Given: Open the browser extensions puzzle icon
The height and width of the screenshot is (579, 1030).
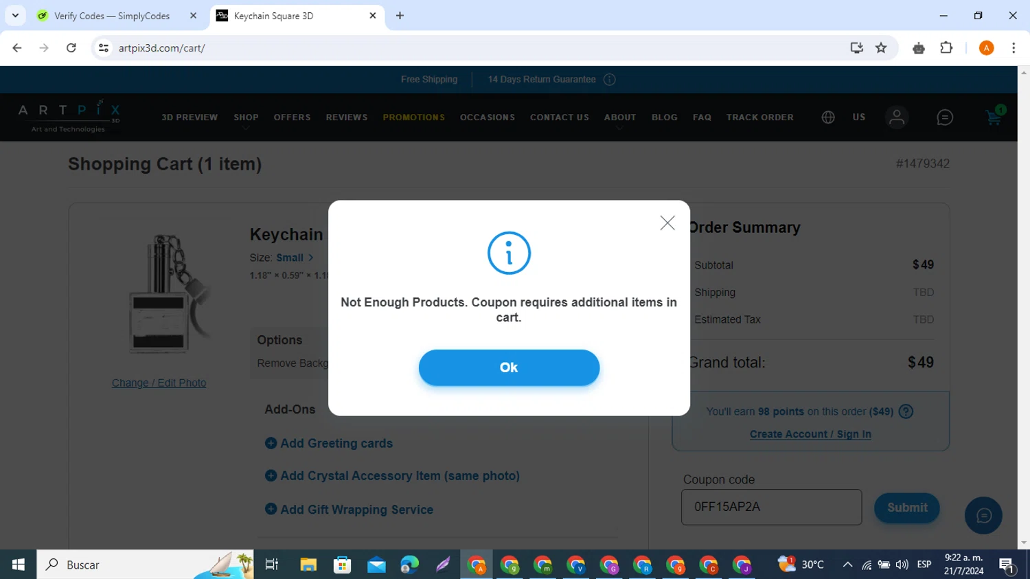Looking at the screenshot, I should click(x=946, y=48).
